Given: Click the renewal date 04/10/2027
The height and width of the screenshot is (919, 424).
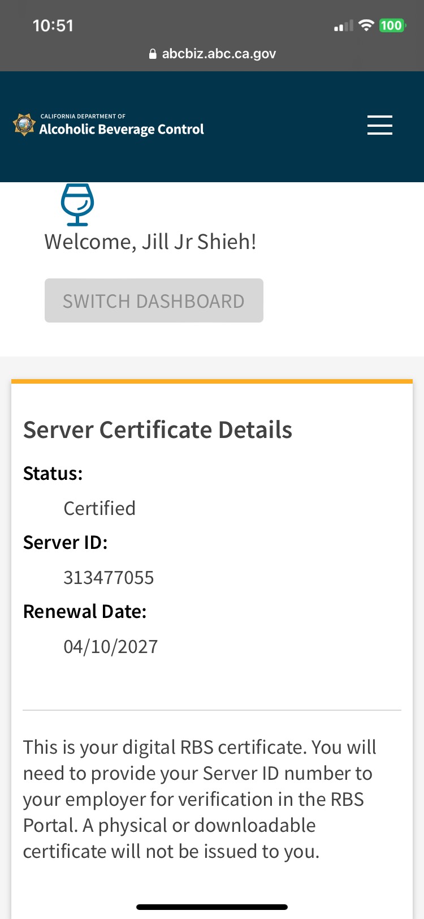Looking at the screenshot, I should (111, 646).
